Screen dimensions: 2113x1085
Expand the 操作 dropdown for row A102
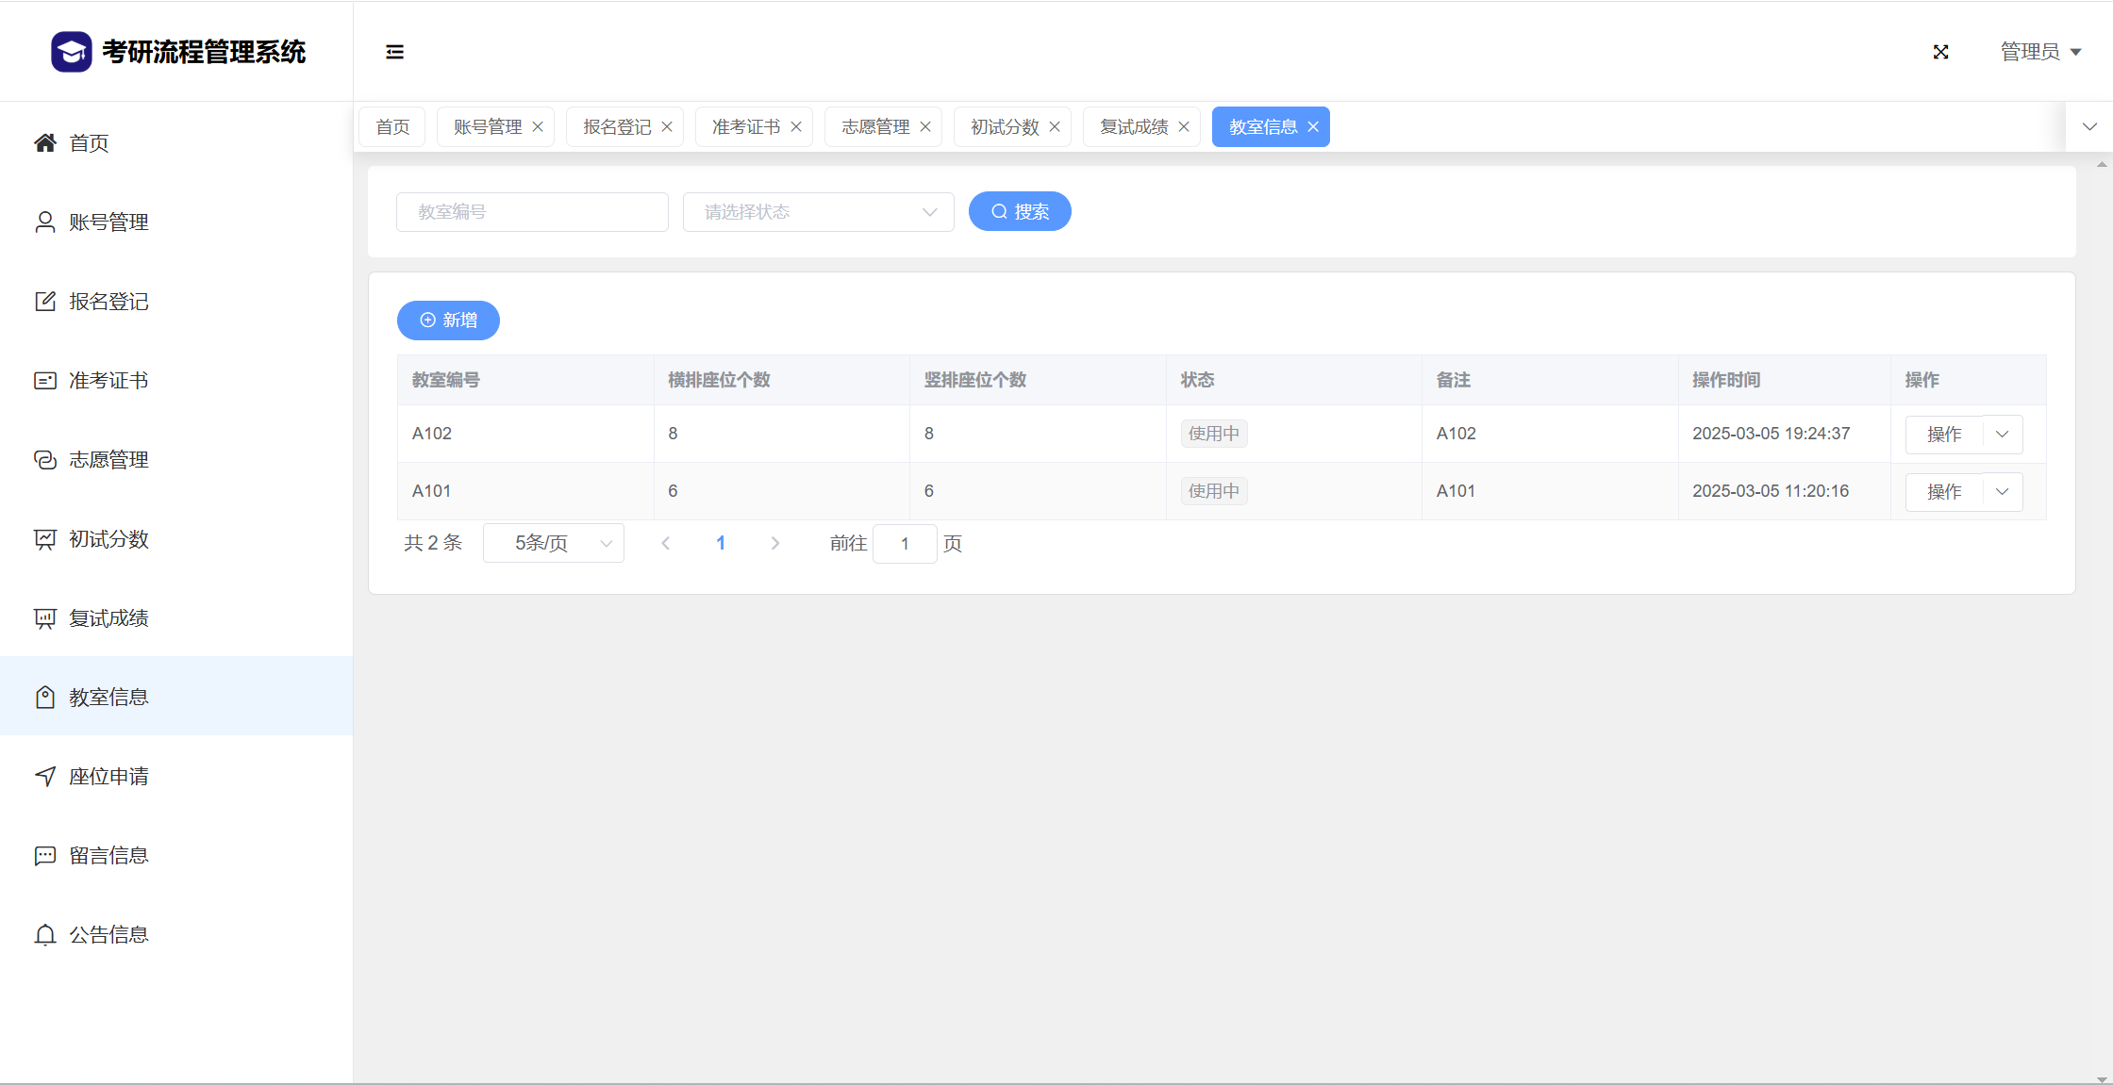pyautogui.click(x=2002, y=435)
